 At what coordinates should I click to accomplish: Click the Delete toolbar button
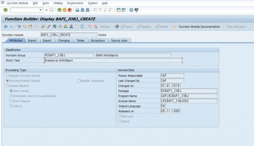click(x=162, y=26)
